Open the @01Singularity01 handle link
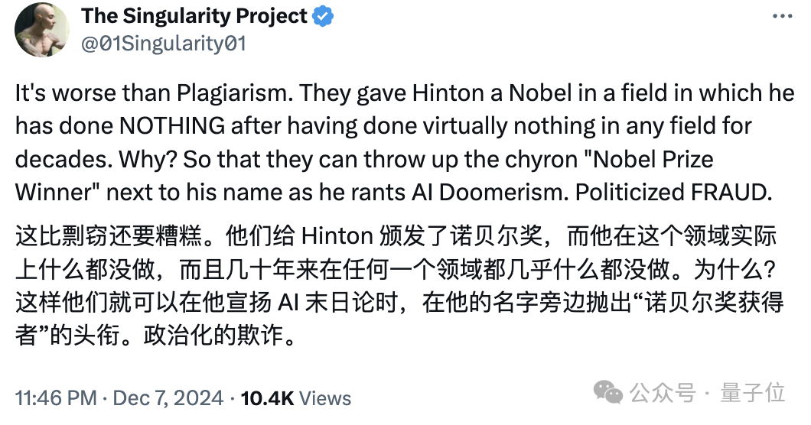The image size is (811, 425). 164,43
